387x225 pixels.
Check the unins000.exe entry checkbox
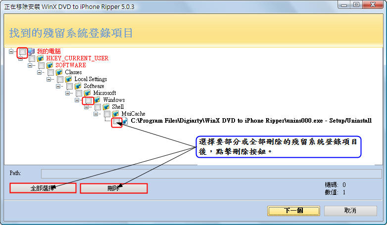pos(116,121)
